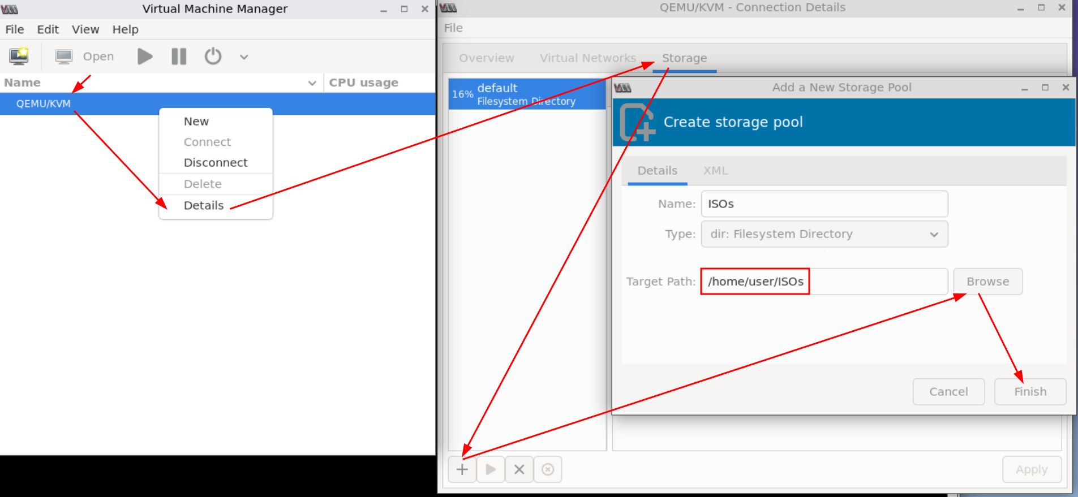Click the Open toolbar button label
The width and height of the screenshot is (1078, 497).
tap(98, 57)
